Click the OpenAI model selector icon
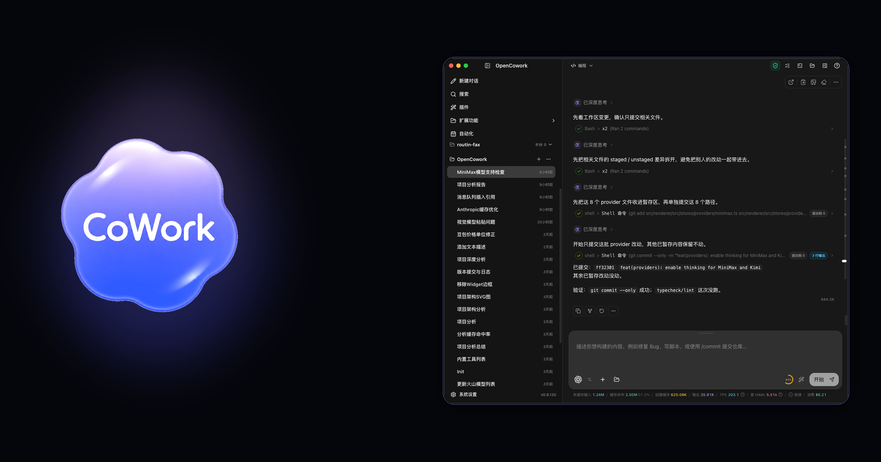The height and width of the screenshot is (462, 881). pos(578,379)
